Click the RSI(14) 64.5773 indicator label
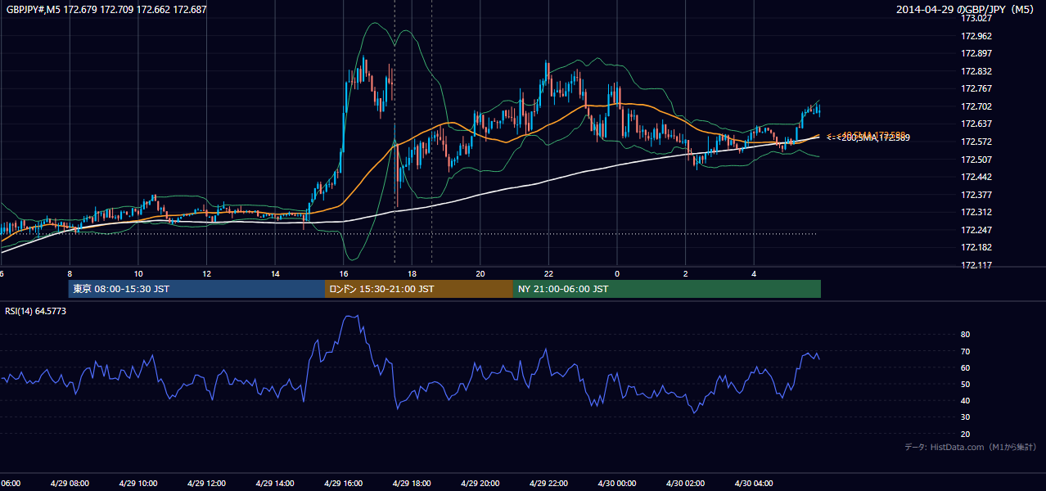 click(35, 311)
